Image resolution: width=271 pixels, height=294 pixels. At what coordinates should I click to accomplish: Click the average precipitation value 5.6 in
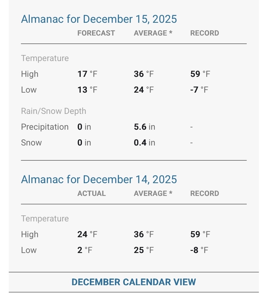pos(144,127)
